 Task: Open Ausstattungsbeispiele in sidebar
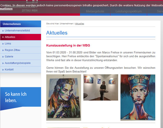(x=20, y=63)
